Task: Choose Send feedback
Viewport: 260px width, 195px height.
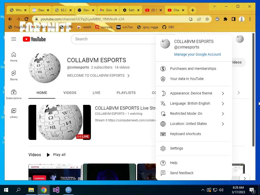Action: tap(193, 173)
